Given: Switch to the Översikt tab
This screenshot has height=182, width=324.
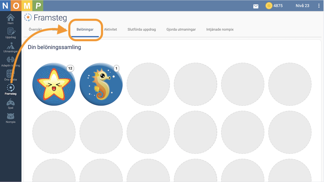Looking at the screenshot, I should coord(35,30).
